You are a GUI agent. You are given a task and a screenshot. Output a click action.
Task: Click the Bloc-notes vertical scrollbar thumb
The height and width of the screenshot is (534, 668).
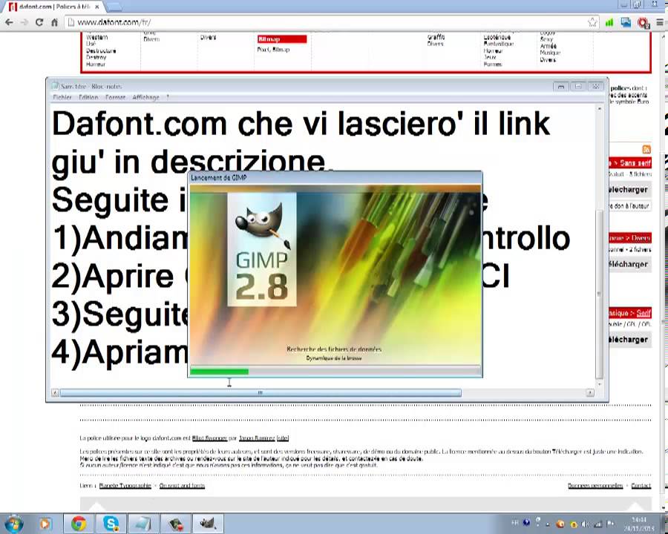click(x=600, y=294)
